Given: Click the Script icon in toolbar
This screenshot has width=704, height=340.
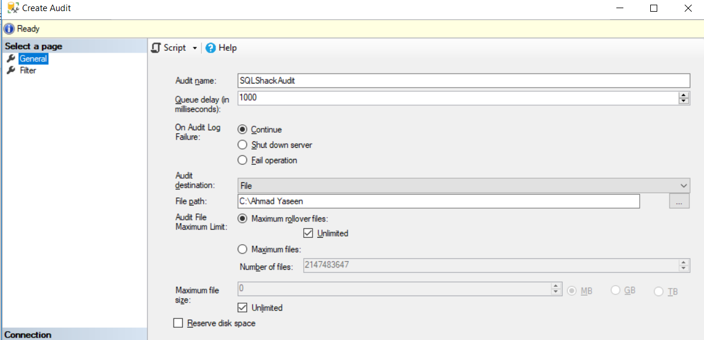Looking at the screenshot, I should (156, 48).
